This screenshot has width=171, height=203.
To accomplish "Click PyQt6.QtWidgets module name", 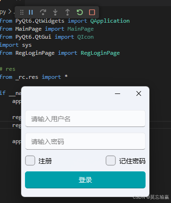I will [x=40, y=21].
